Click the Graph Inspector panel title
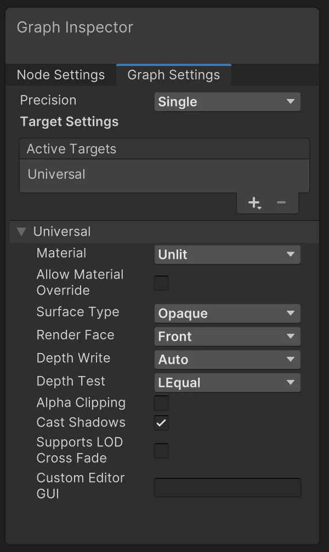 [x=75, y=27]
